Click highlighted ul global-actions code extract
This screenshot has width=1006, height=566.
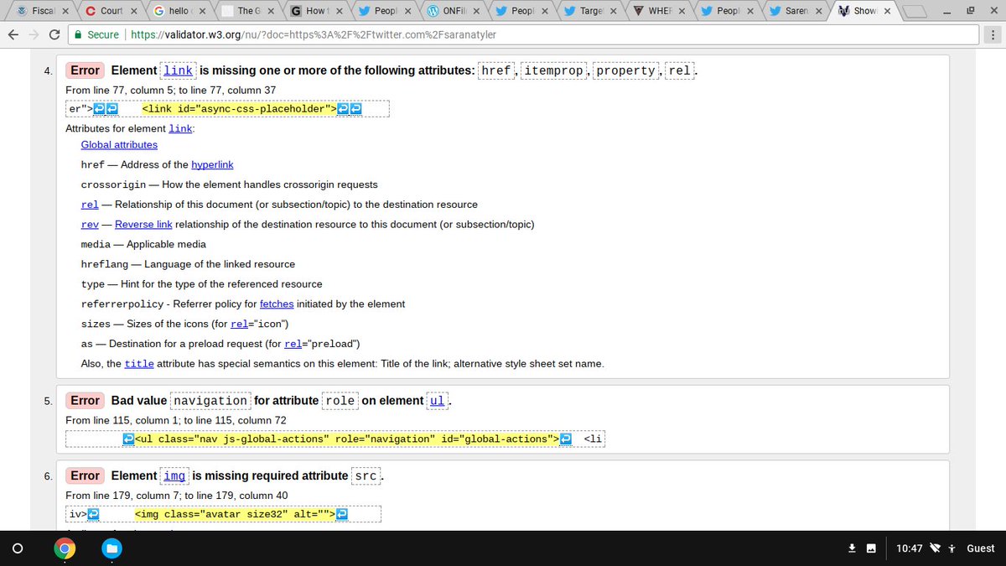tap(346, 439)
